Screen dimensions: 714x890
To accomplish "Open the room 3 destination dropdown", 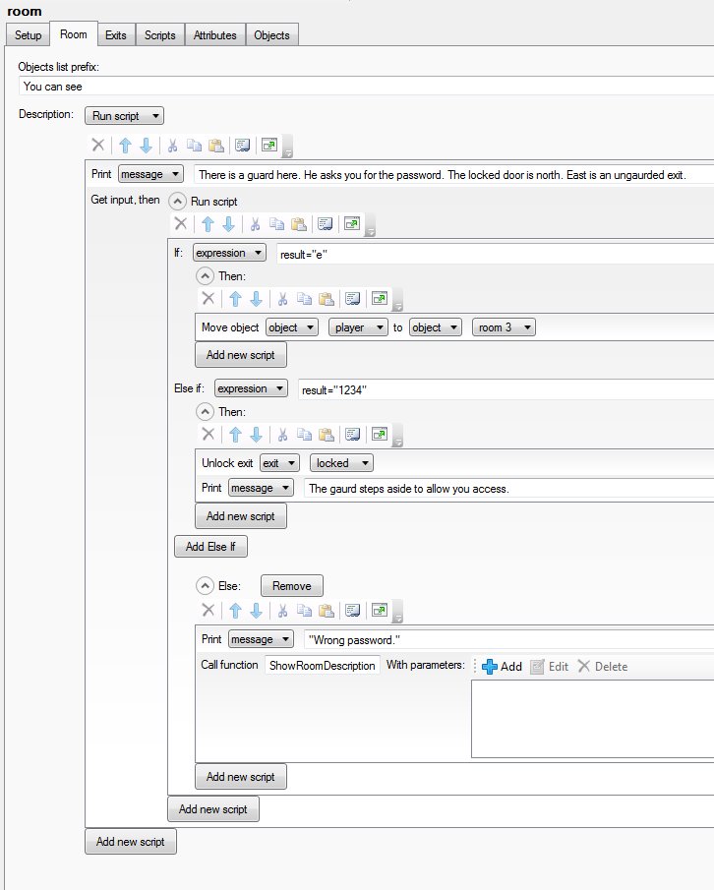I will 504,327.
